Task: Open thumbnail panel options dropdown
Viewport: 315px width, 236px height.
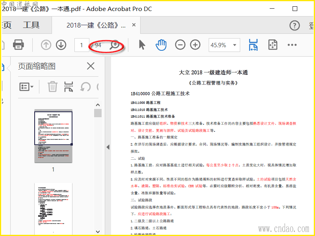Action: pos(26,87)
